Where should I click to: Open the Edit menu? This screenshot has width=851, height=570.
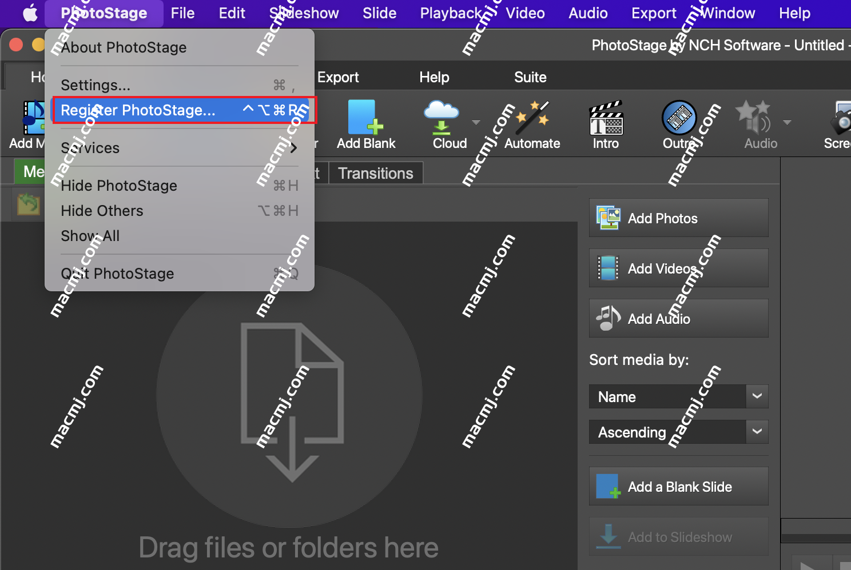click(x=232, y=13)
